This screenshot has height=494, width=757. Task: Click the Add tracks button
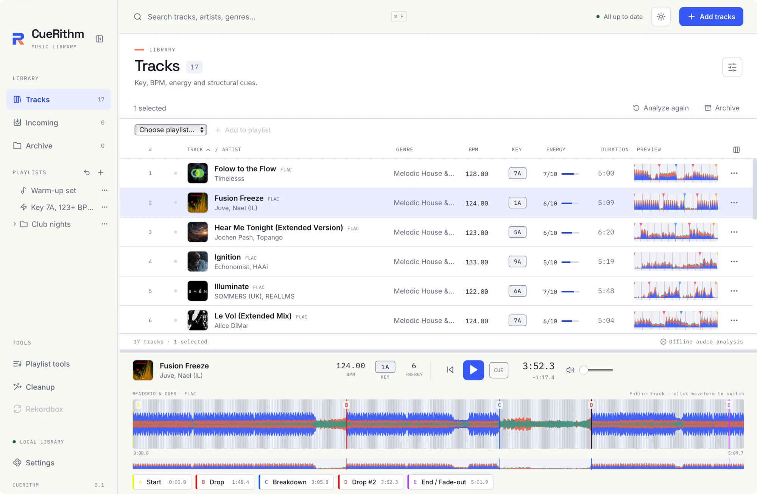(711, 17)
